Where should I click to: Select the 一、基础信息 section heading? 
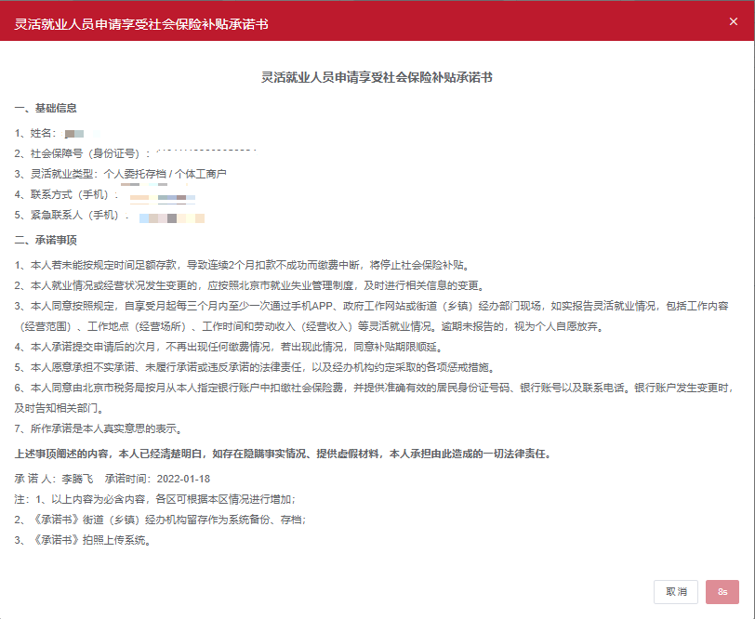coord(46,108)
